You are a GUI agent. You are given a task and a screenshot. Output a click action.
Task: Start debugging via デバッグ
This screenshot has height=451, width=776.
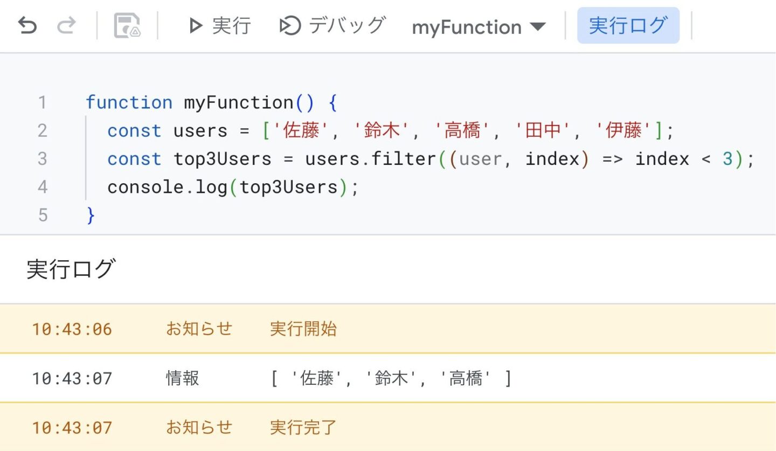click(x=348, y=25)
